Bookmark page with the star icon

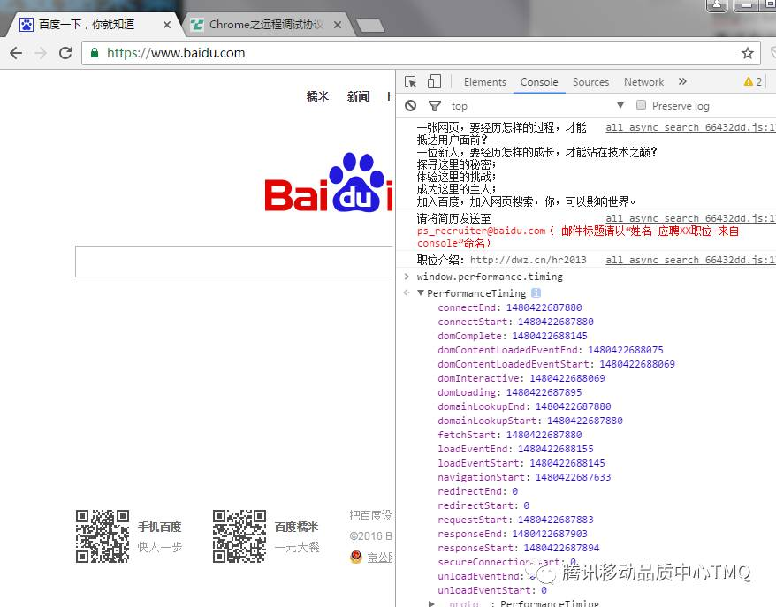coord(748,53)
